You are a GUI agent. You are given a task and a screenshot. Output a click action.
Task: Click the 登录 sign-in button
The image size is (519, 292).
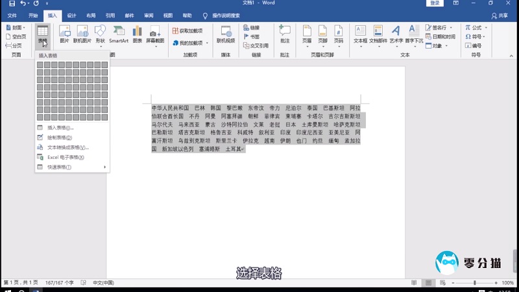pos(434,4)
